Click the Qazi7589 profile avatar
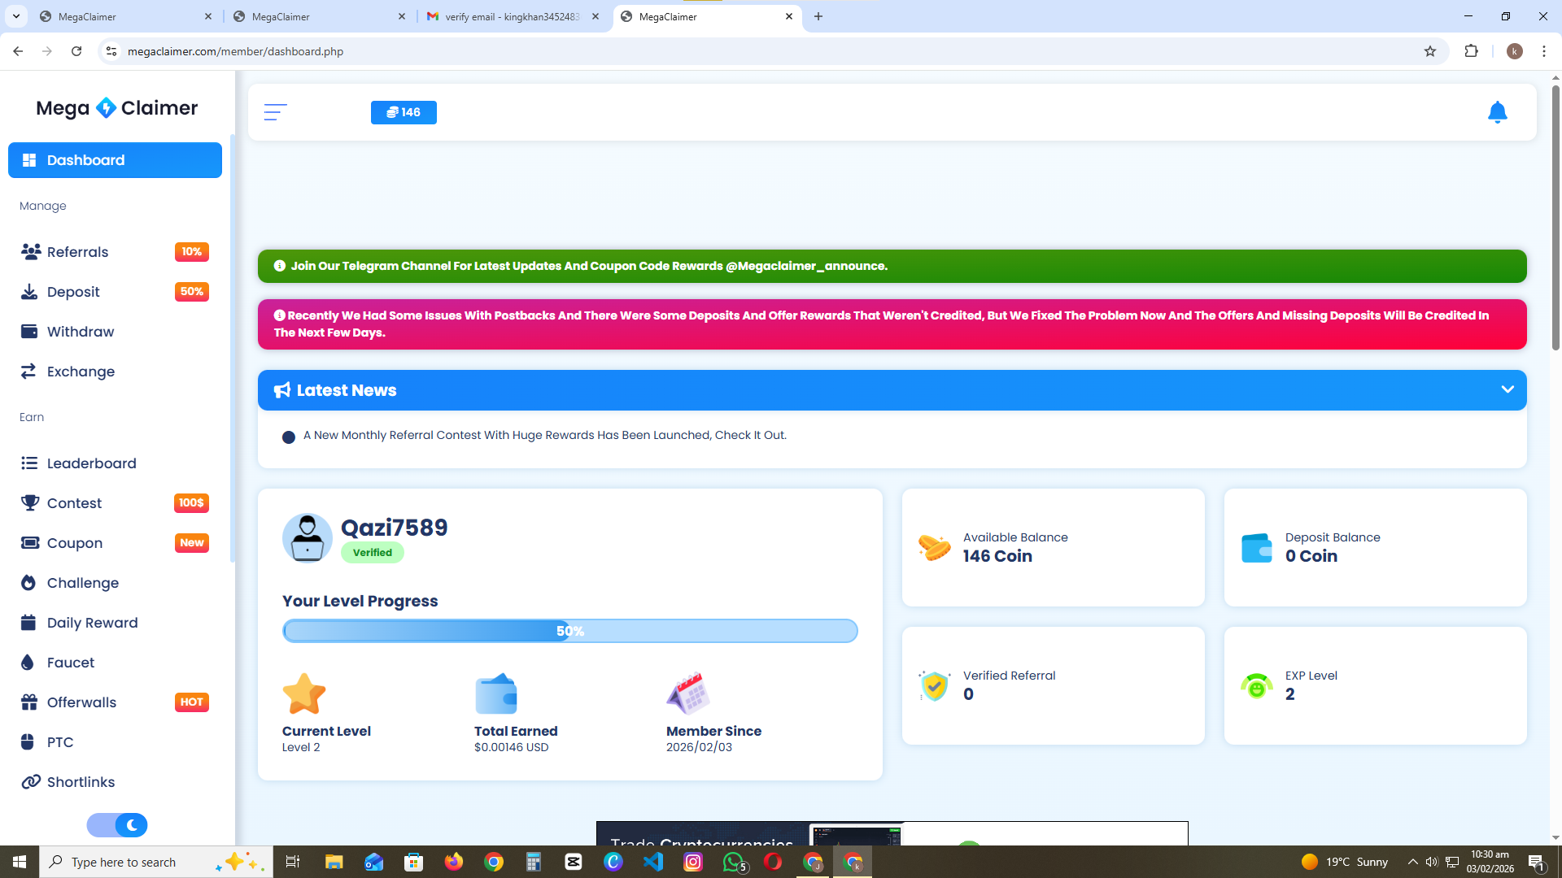Screen dimensions: 1562x878 [308, 538]
